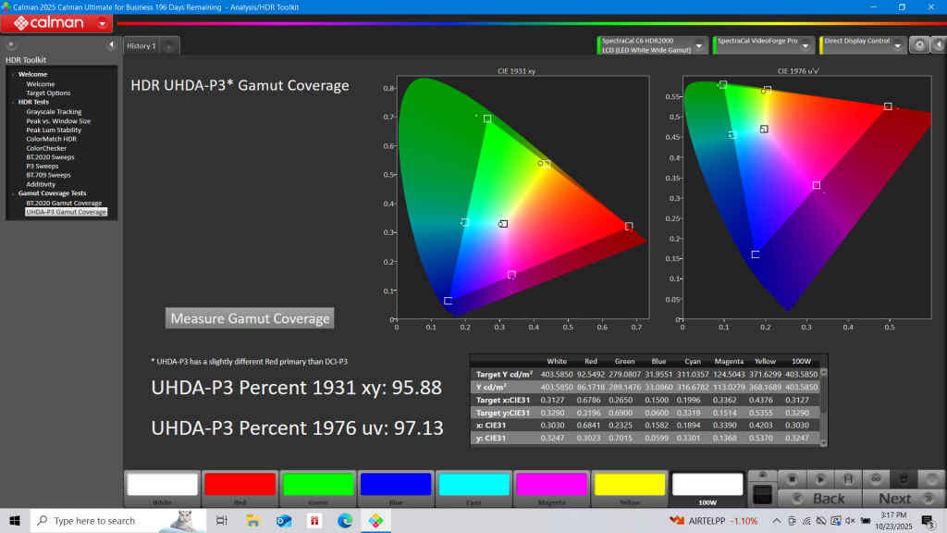Select the Magenta color patch
Image resolution: width=947 pixels, height=533 pixels.
(x=552, y=486)
